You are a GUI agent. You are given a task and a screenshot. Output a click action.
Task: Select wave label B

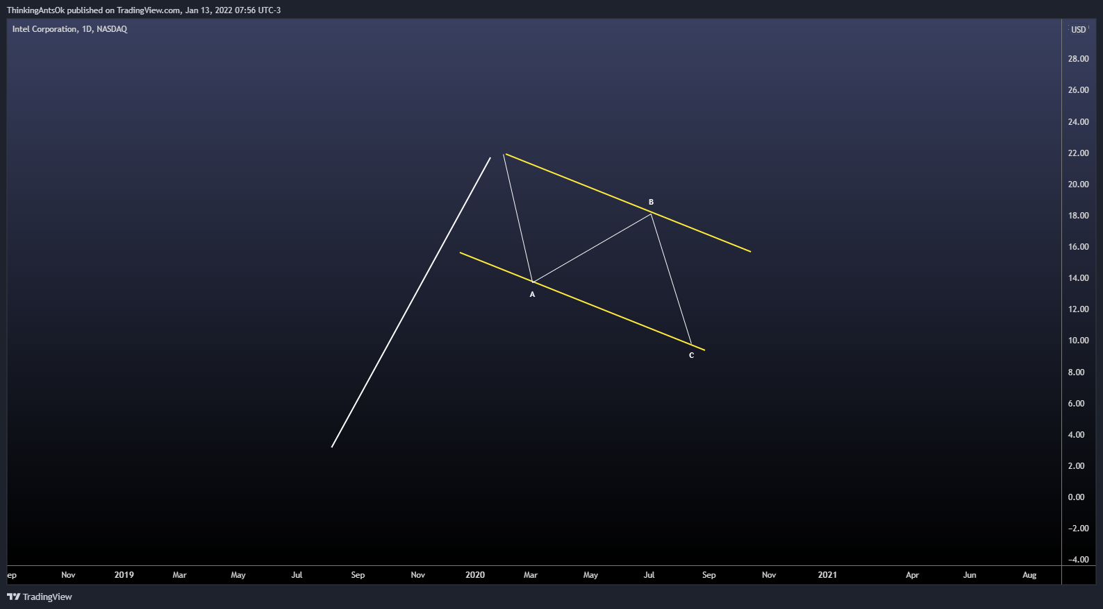(651, 203)
